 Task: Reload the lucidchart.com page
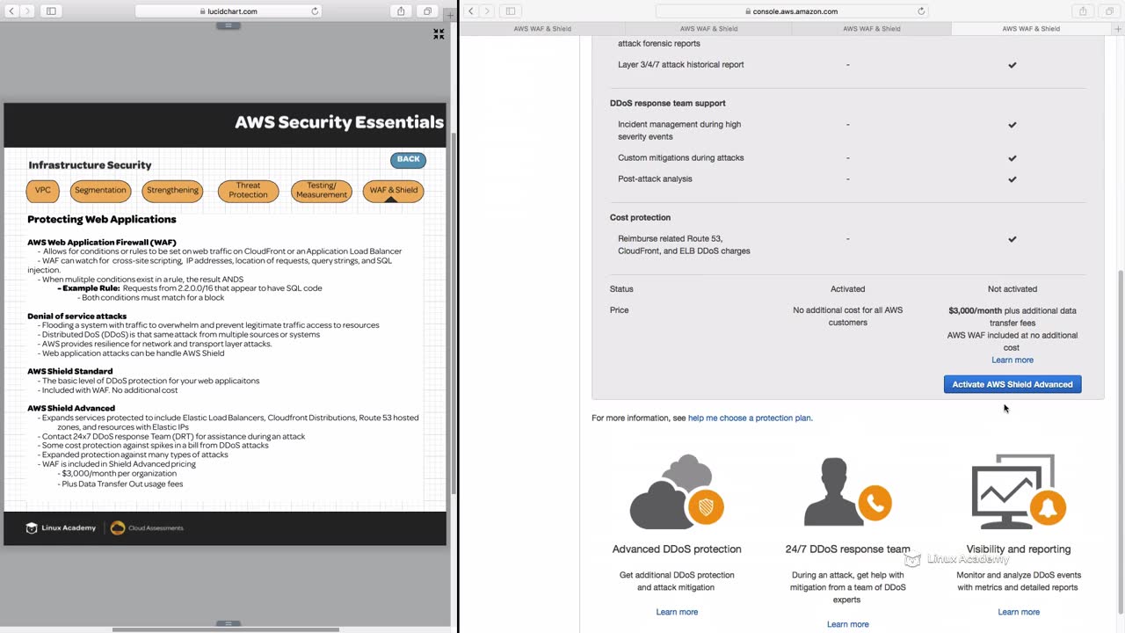pos(315,11)
